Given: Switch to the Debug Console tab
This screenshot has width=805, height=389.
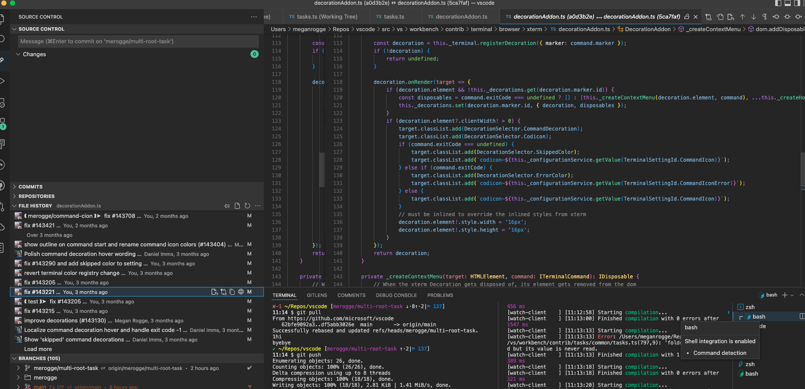Looking at the screenshot, I should 396,295.
